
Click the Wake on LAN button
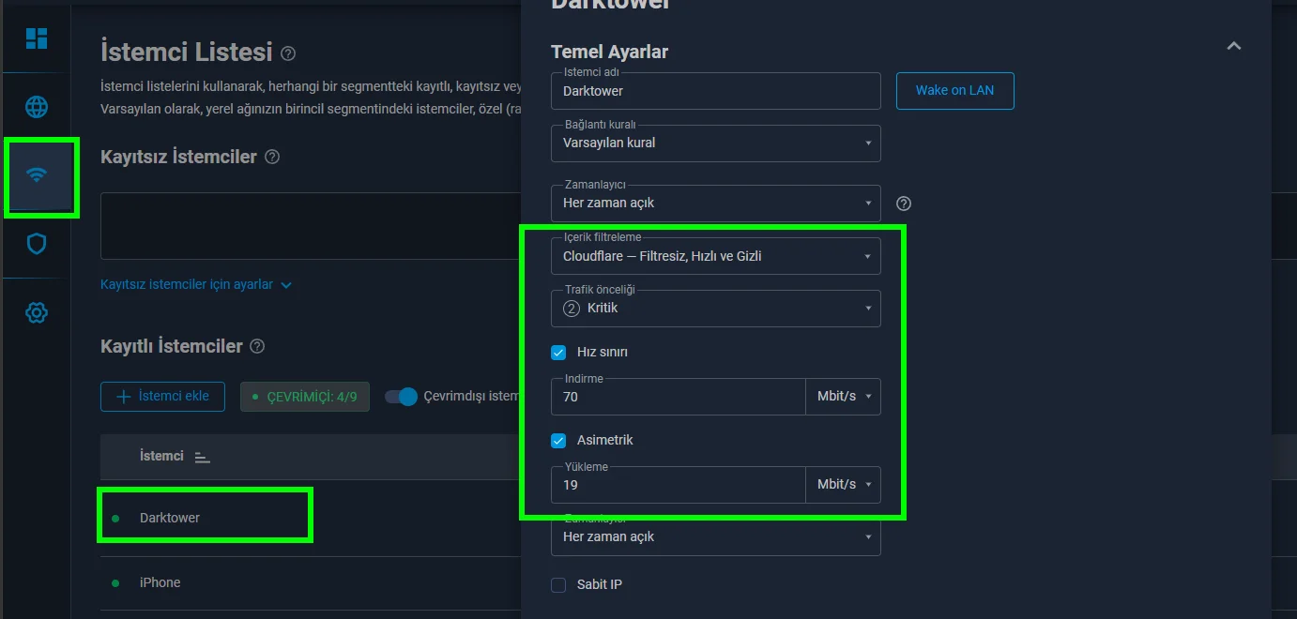[x=955, y=91]
